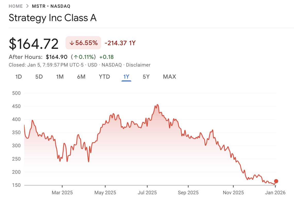Click the red end-point dot on the chart
Viewport: 294px width, 203px height.
(x=276, y=181)
